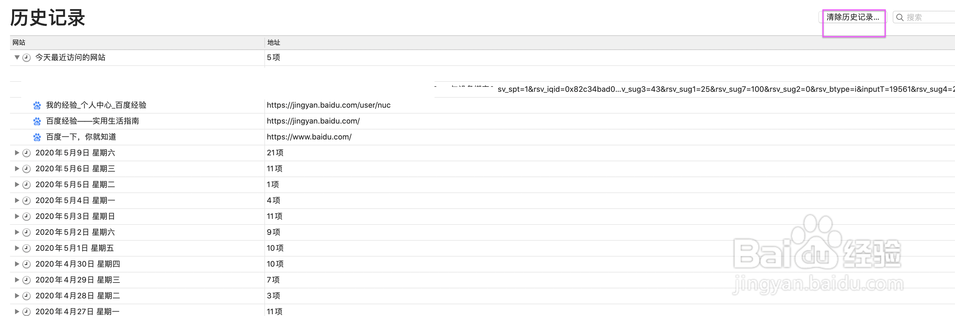
Task: Expand the May 9, 2020 history group
Action: click(17, 153)
